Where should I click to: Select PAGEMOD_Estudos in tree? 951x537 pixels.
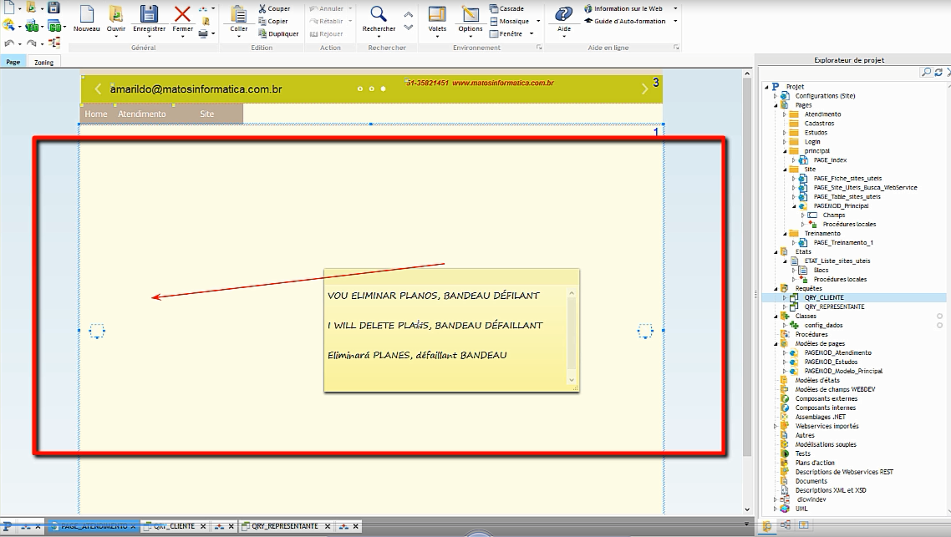coord(831,362)
